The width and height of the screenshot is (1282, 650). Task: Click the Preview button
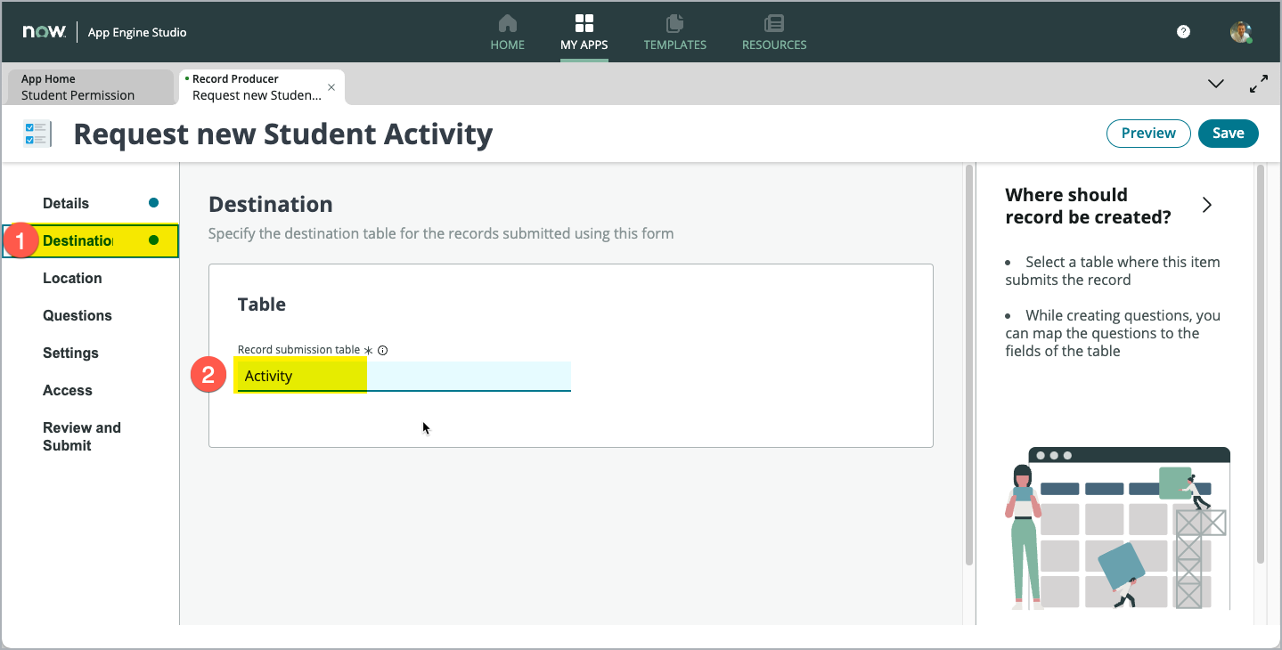tap(1148, 133)
